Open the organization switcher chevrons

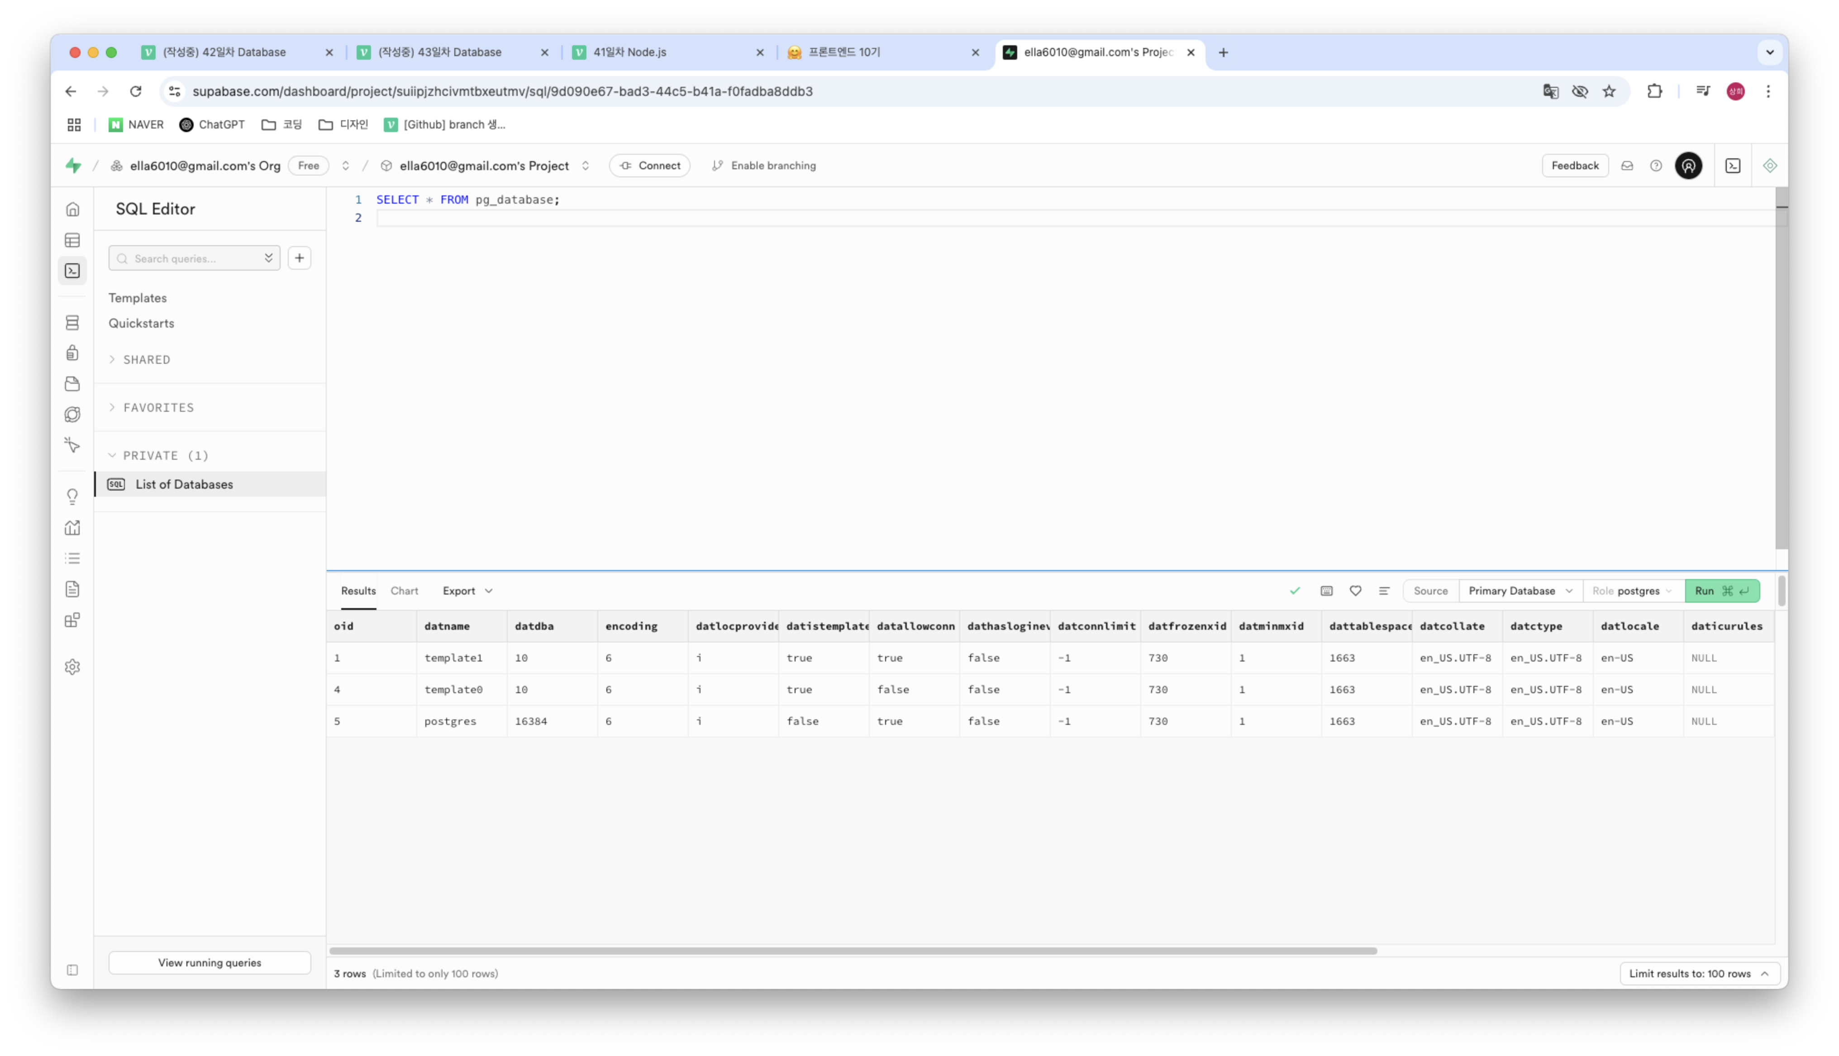(x=346, y=165)
